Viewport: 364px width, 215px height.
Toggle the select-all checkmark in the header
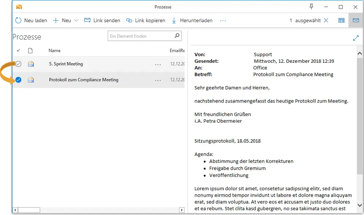coord(18,50)
